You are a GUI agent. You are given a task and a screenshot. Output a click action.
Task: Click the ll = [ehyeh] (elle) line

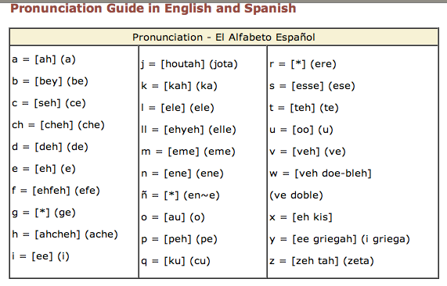tap(189, 130)
